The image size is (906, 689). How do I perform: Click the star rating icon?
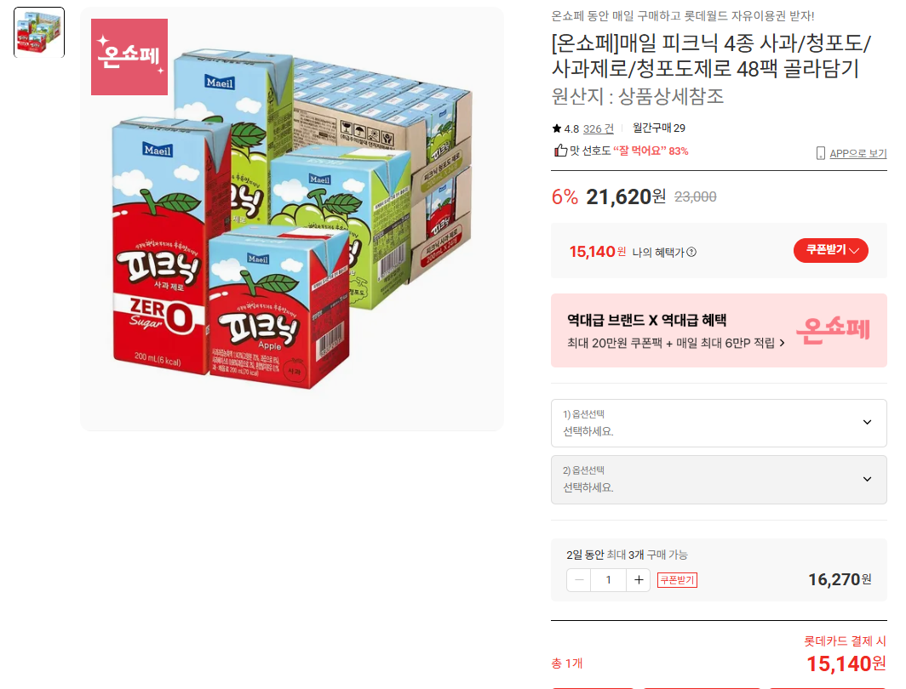pyautogui.click(x=556, y=128)
